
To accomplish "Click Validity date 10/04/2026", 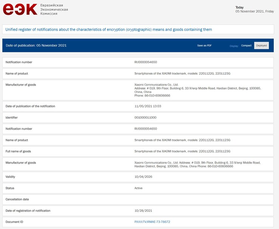I will click(143, 177).
